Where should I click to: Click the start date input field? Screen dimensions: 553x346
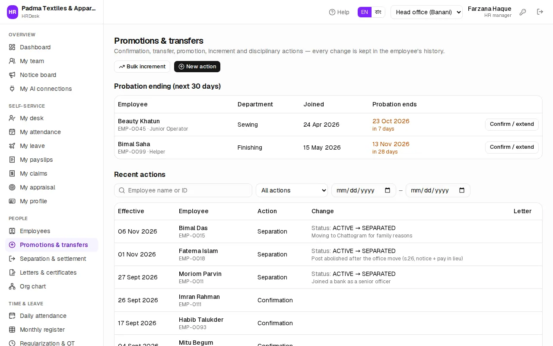pyautogui.click(x=364, y=190)
